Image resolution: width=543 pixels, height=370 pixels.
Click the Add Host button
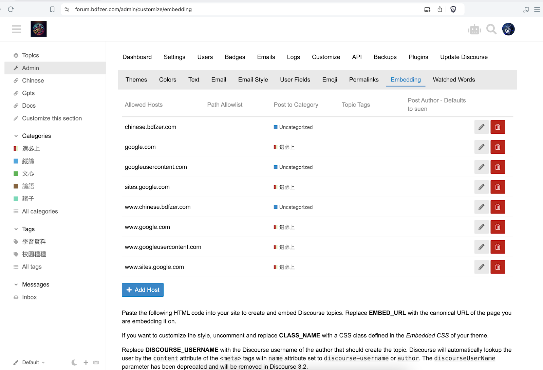click(143, 290)
